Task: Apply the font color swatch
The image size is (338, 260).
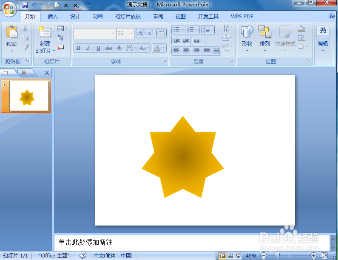Action: pyautogui.click(x=157, y=48)
